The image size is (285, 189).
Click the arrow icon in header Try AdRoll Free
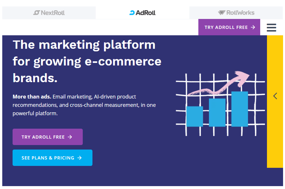pos(253,27)
